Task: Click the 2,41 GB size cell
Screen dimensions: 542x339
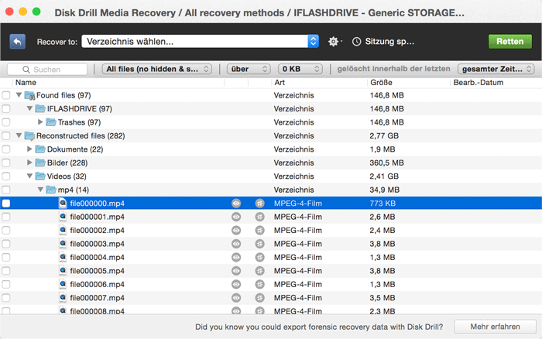Action: (384, 176)
